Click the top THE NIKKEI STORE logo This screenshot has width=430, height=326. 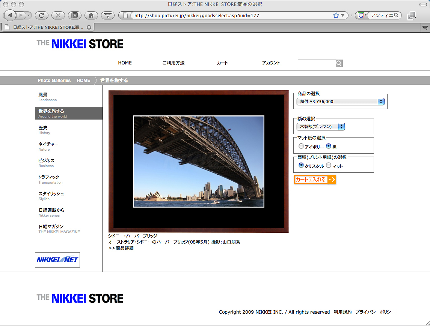[x=80, y=44]
